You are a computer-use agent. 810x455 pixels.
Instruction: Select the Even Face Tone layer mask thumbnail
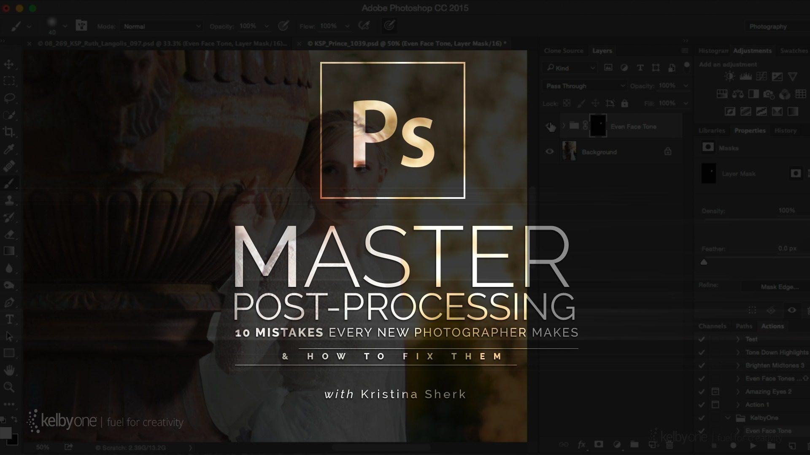[598, 126]
